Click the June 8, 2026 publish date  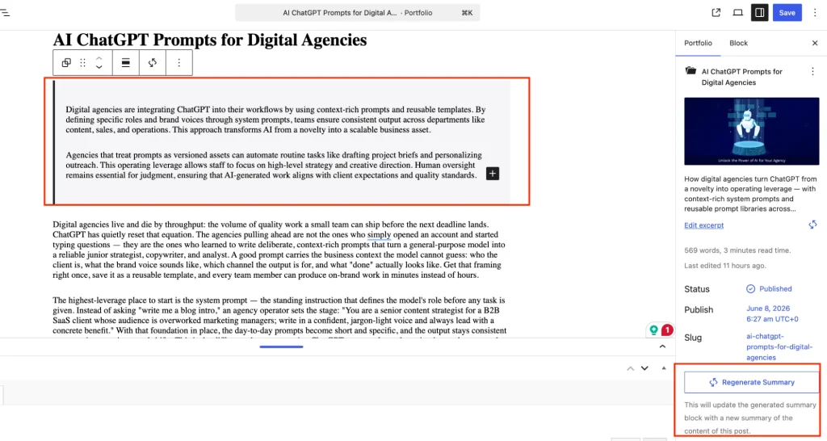pyautogui.click(x=772, y=313)
